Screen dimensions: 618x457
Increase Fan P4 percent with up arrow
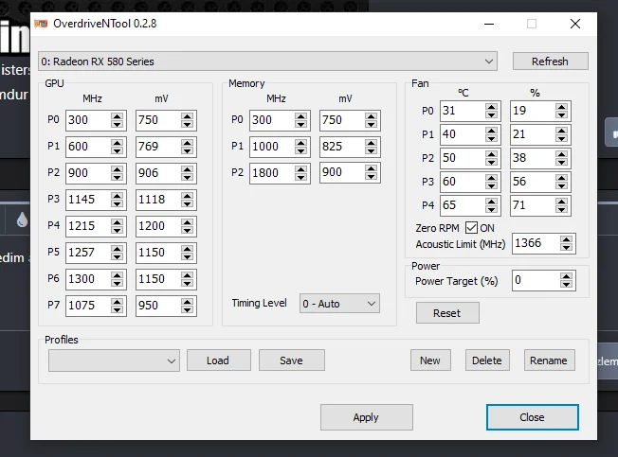(x=561, y=201)
